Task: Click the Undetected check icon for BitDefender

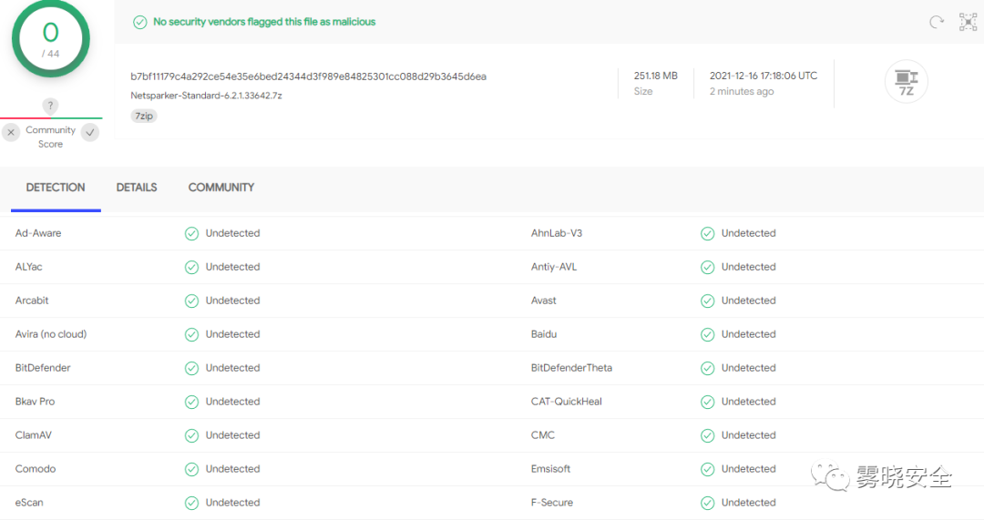Action: coord(191,369)
